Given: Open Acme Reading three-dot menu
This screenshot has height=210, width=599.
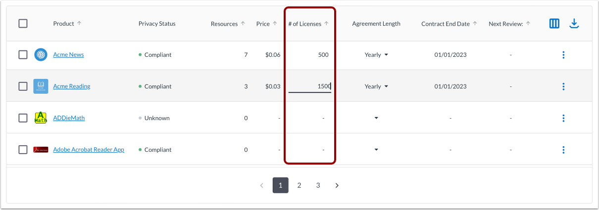Looking at the screenshot, I should (x=563, y=86).
